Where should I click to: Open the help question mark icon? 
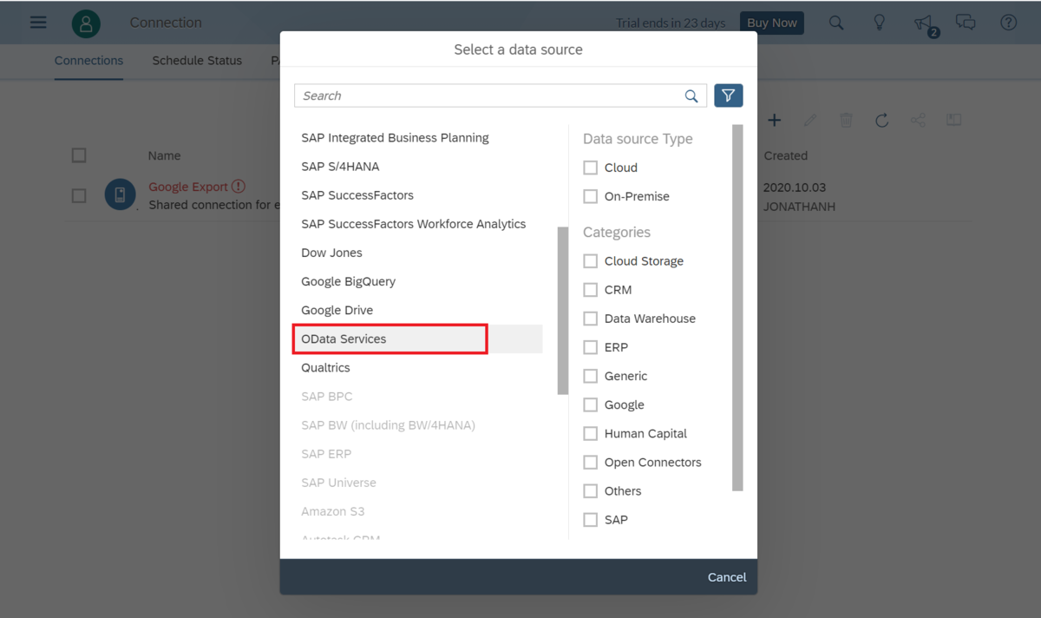(1008, 23)
